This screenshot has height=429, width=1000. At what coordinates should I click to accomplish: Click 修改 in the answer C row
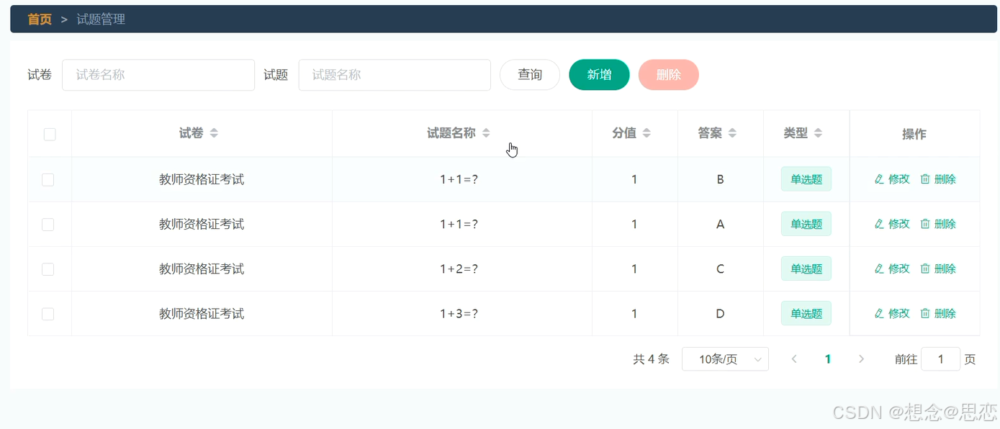pos(892,268)
